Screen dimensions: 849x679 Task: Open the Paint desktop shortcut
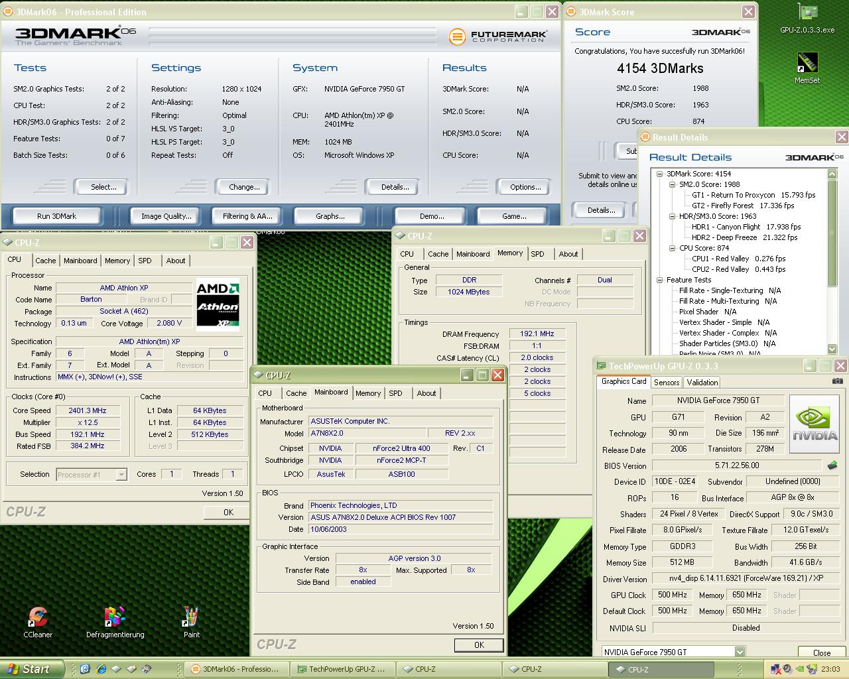coord(191,622)
